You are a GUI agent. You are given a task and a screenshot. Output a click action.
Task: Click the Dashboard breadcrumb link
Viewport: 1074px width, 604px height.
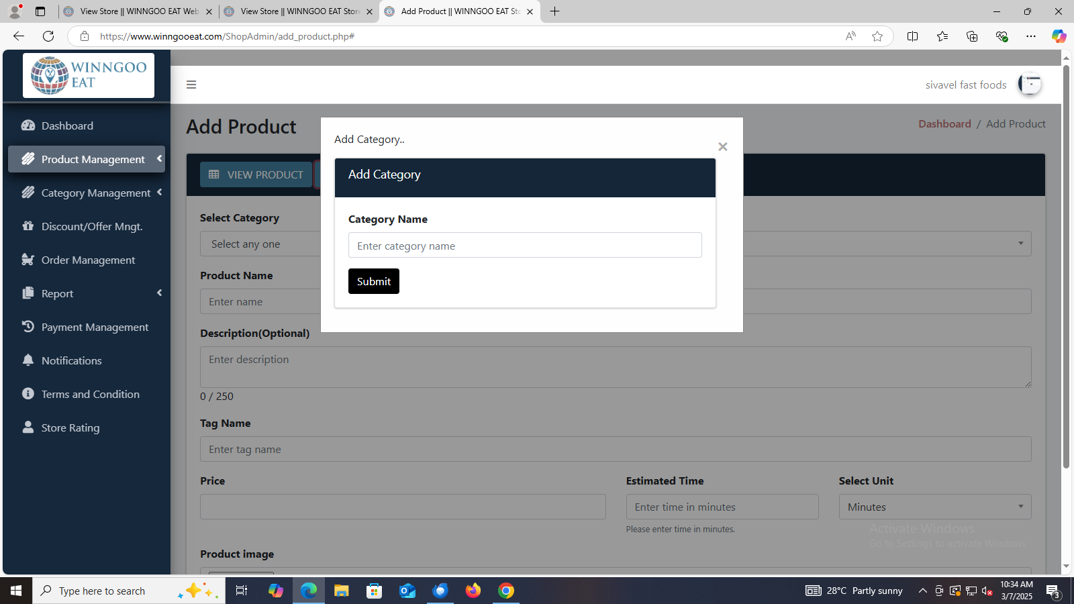(x=944, y=124)
